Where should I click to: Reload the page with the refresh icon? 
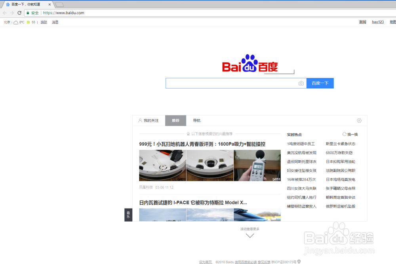click(x=19, y=13)
